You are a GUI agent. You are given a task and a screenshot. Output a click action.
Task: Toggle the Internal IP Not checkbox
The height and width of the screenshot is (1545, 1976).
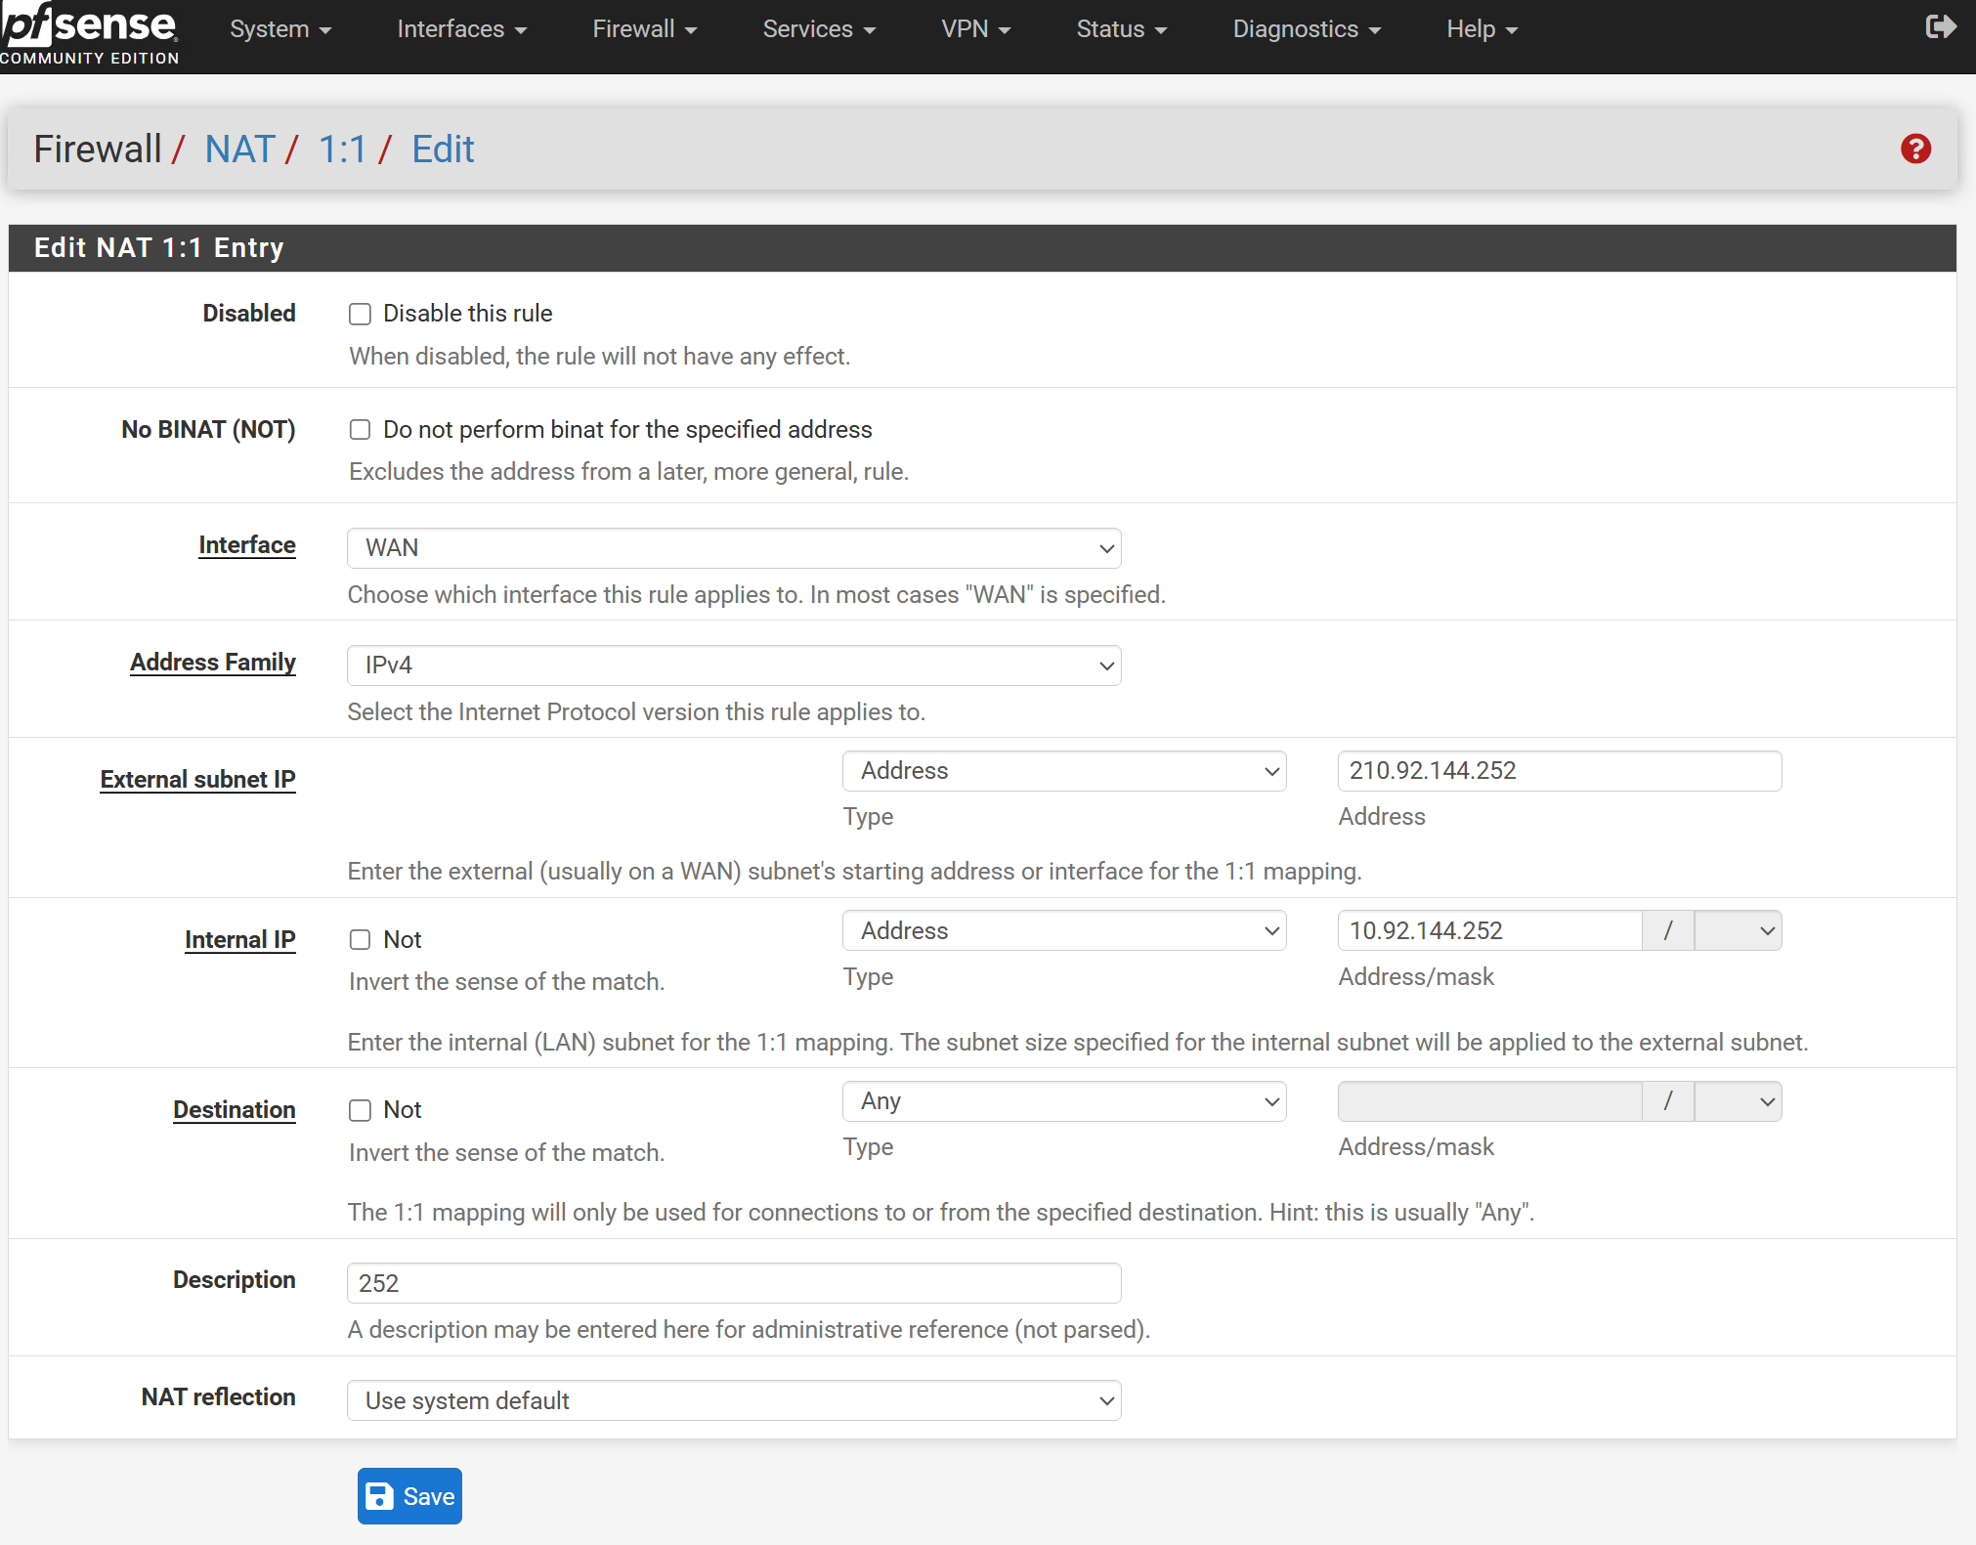click(361, 940)
